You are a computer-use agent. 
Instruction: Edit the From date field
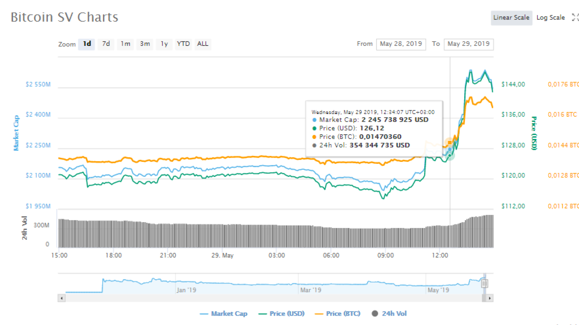401,44
